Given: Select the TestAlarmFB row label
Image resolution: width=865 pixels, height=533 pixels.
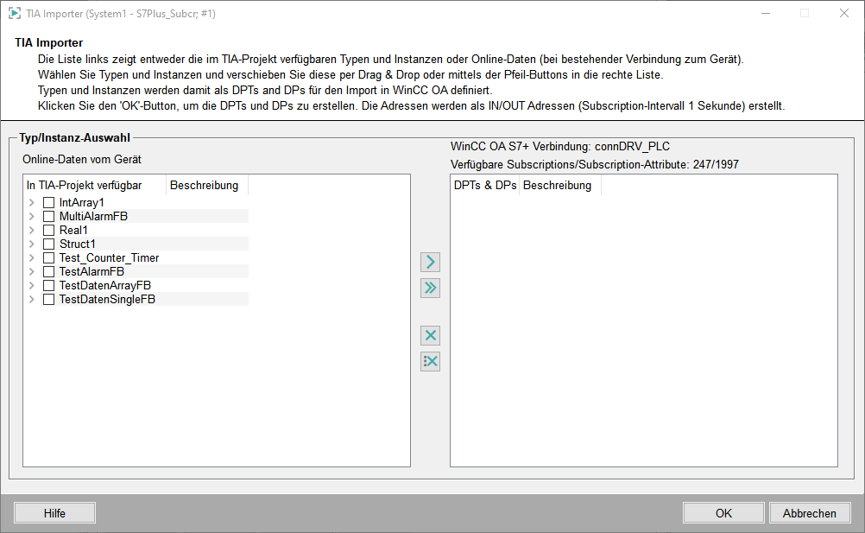Looking at the screenshot, I should 92,271.
